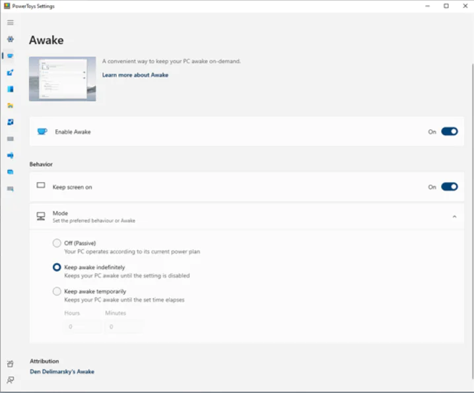
Task: Select Keep awake temporarily radio option
Action: 57,291
